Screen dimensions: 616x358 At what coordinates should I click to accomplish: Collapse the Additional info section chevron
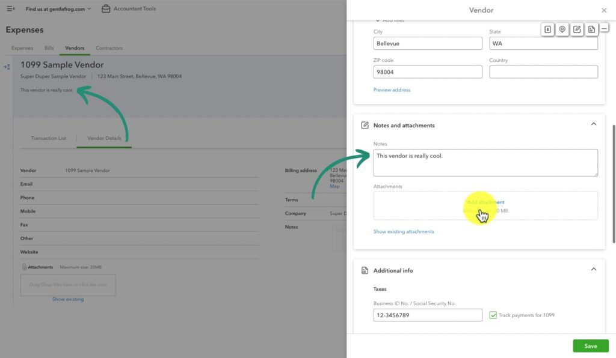[594, 269]
